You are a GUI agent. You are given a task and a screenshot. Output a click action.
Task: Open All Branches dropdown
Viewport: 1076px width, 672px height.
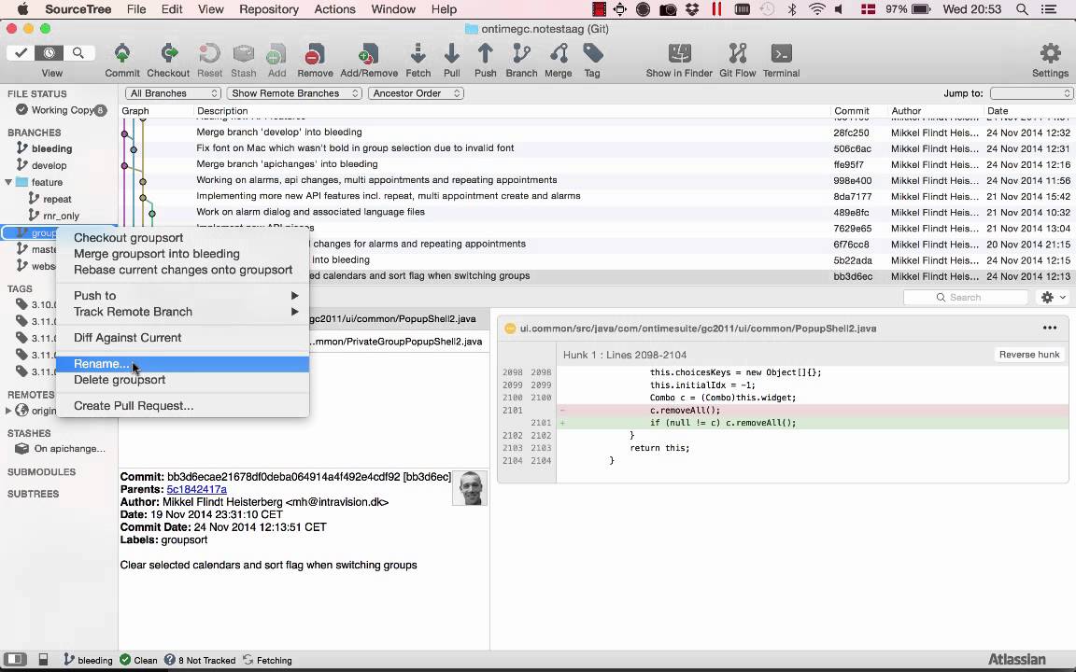173,93
